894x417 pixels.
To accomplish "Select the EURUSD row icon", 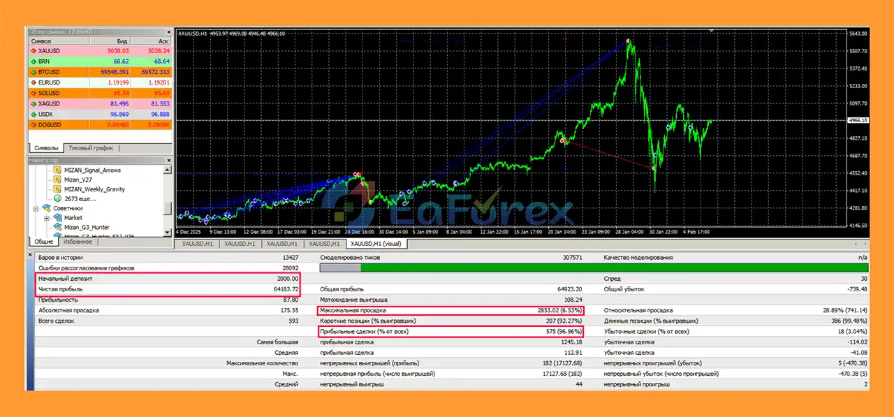I will coord(34,82).
